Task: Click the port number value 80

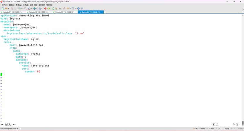Action: pos(38,71)
